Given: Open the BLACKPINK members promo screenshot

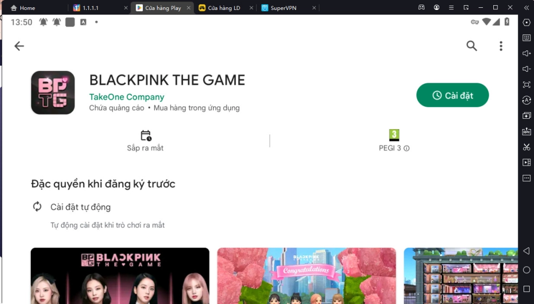Looking at the screenshot, I should pyautogui.click(x=120, y=276).
